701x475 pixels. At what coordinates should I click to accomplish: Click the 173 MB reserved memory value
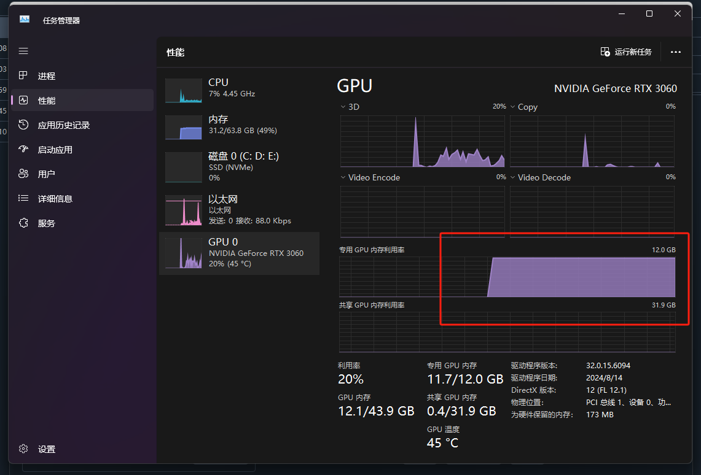coord(600,415)
